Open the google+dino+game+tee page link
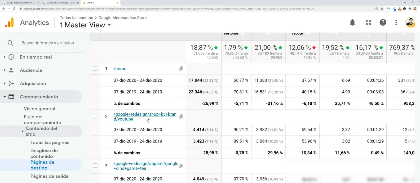Image resolution: width=420 pixels, height=183 pixels. coord(146,166)
